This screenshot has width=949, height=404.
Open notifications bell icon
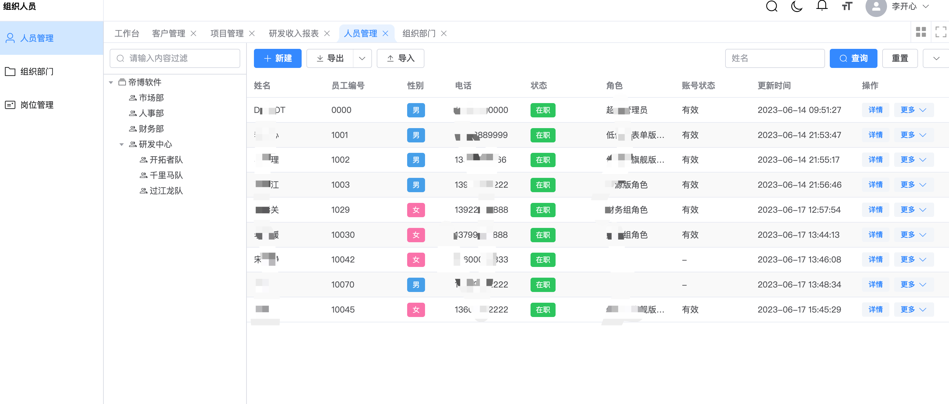[x=822, y=6]
